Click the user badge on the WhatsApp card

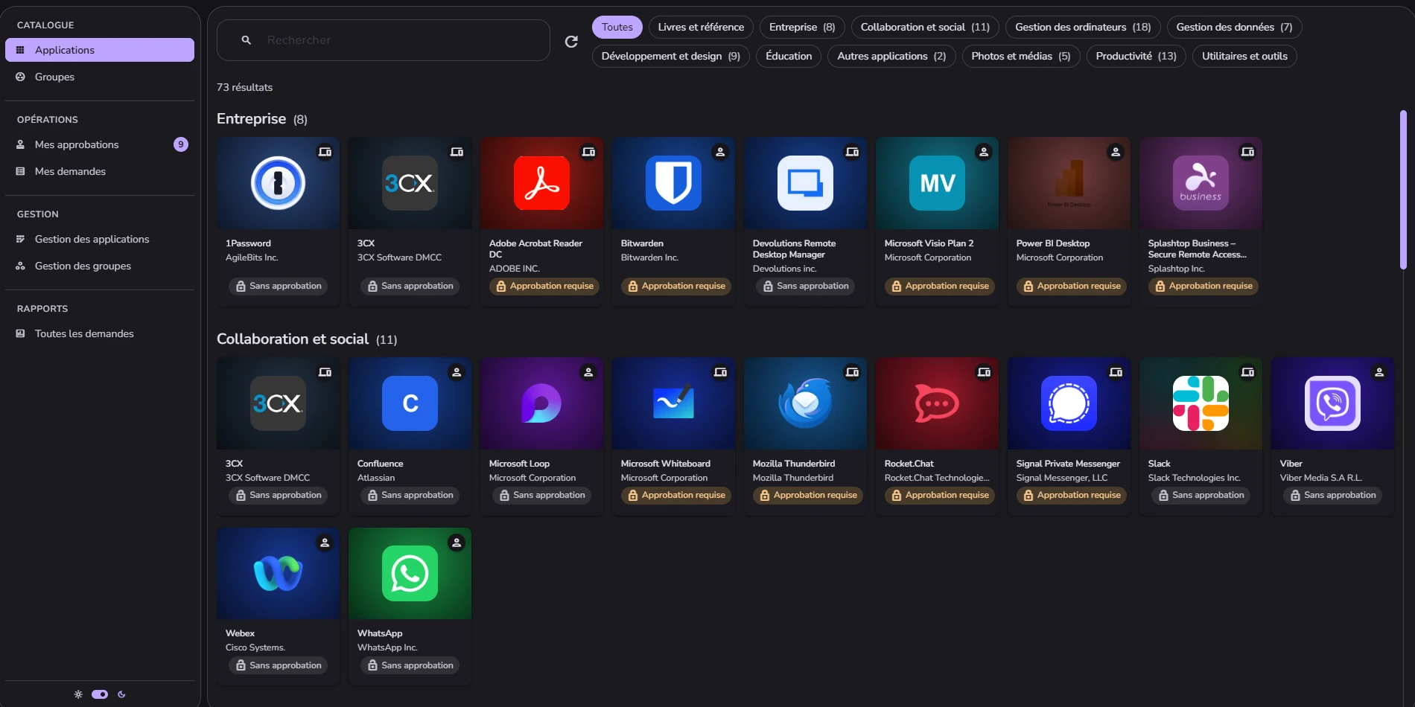[x=457, y=543]
